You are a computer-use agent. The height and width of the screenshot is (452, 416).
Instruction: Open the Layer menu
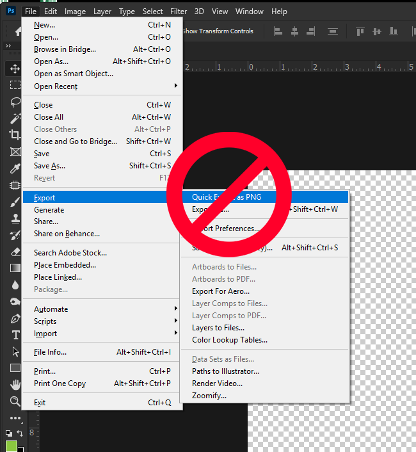[x=102, y=12]
